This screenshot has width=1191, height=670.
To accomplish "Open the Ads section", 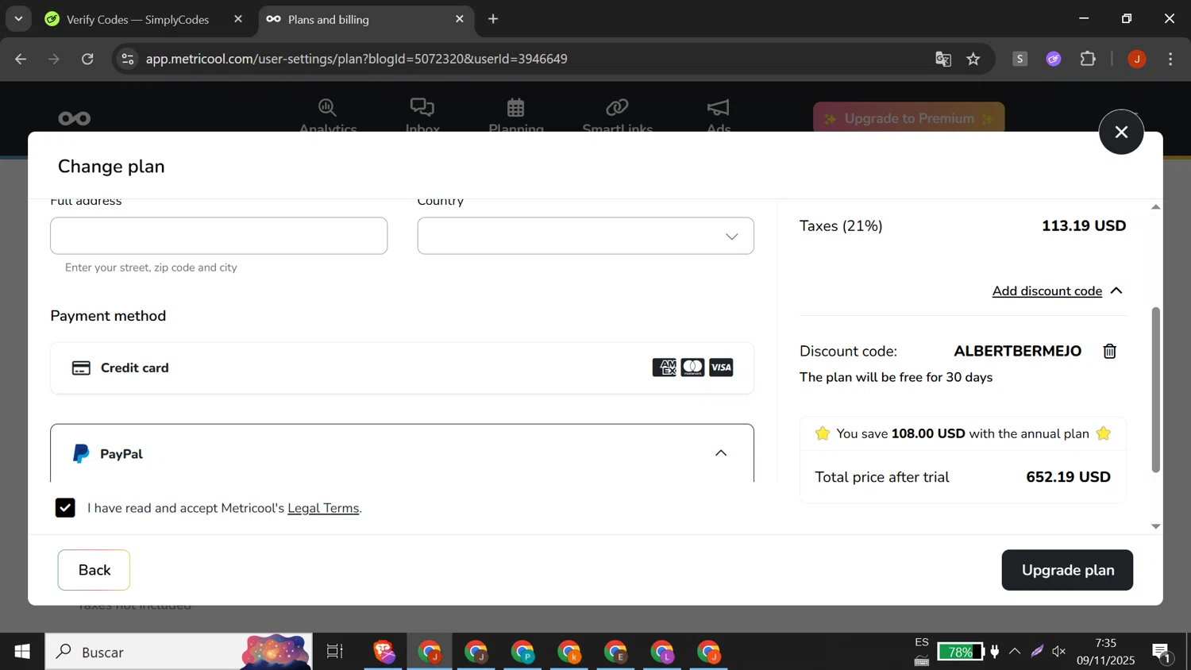I will point(719,116).
